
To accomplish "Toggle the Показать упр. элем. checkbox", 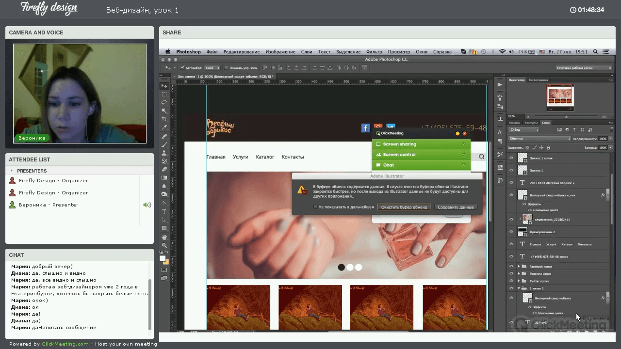I will click(226, 68).
